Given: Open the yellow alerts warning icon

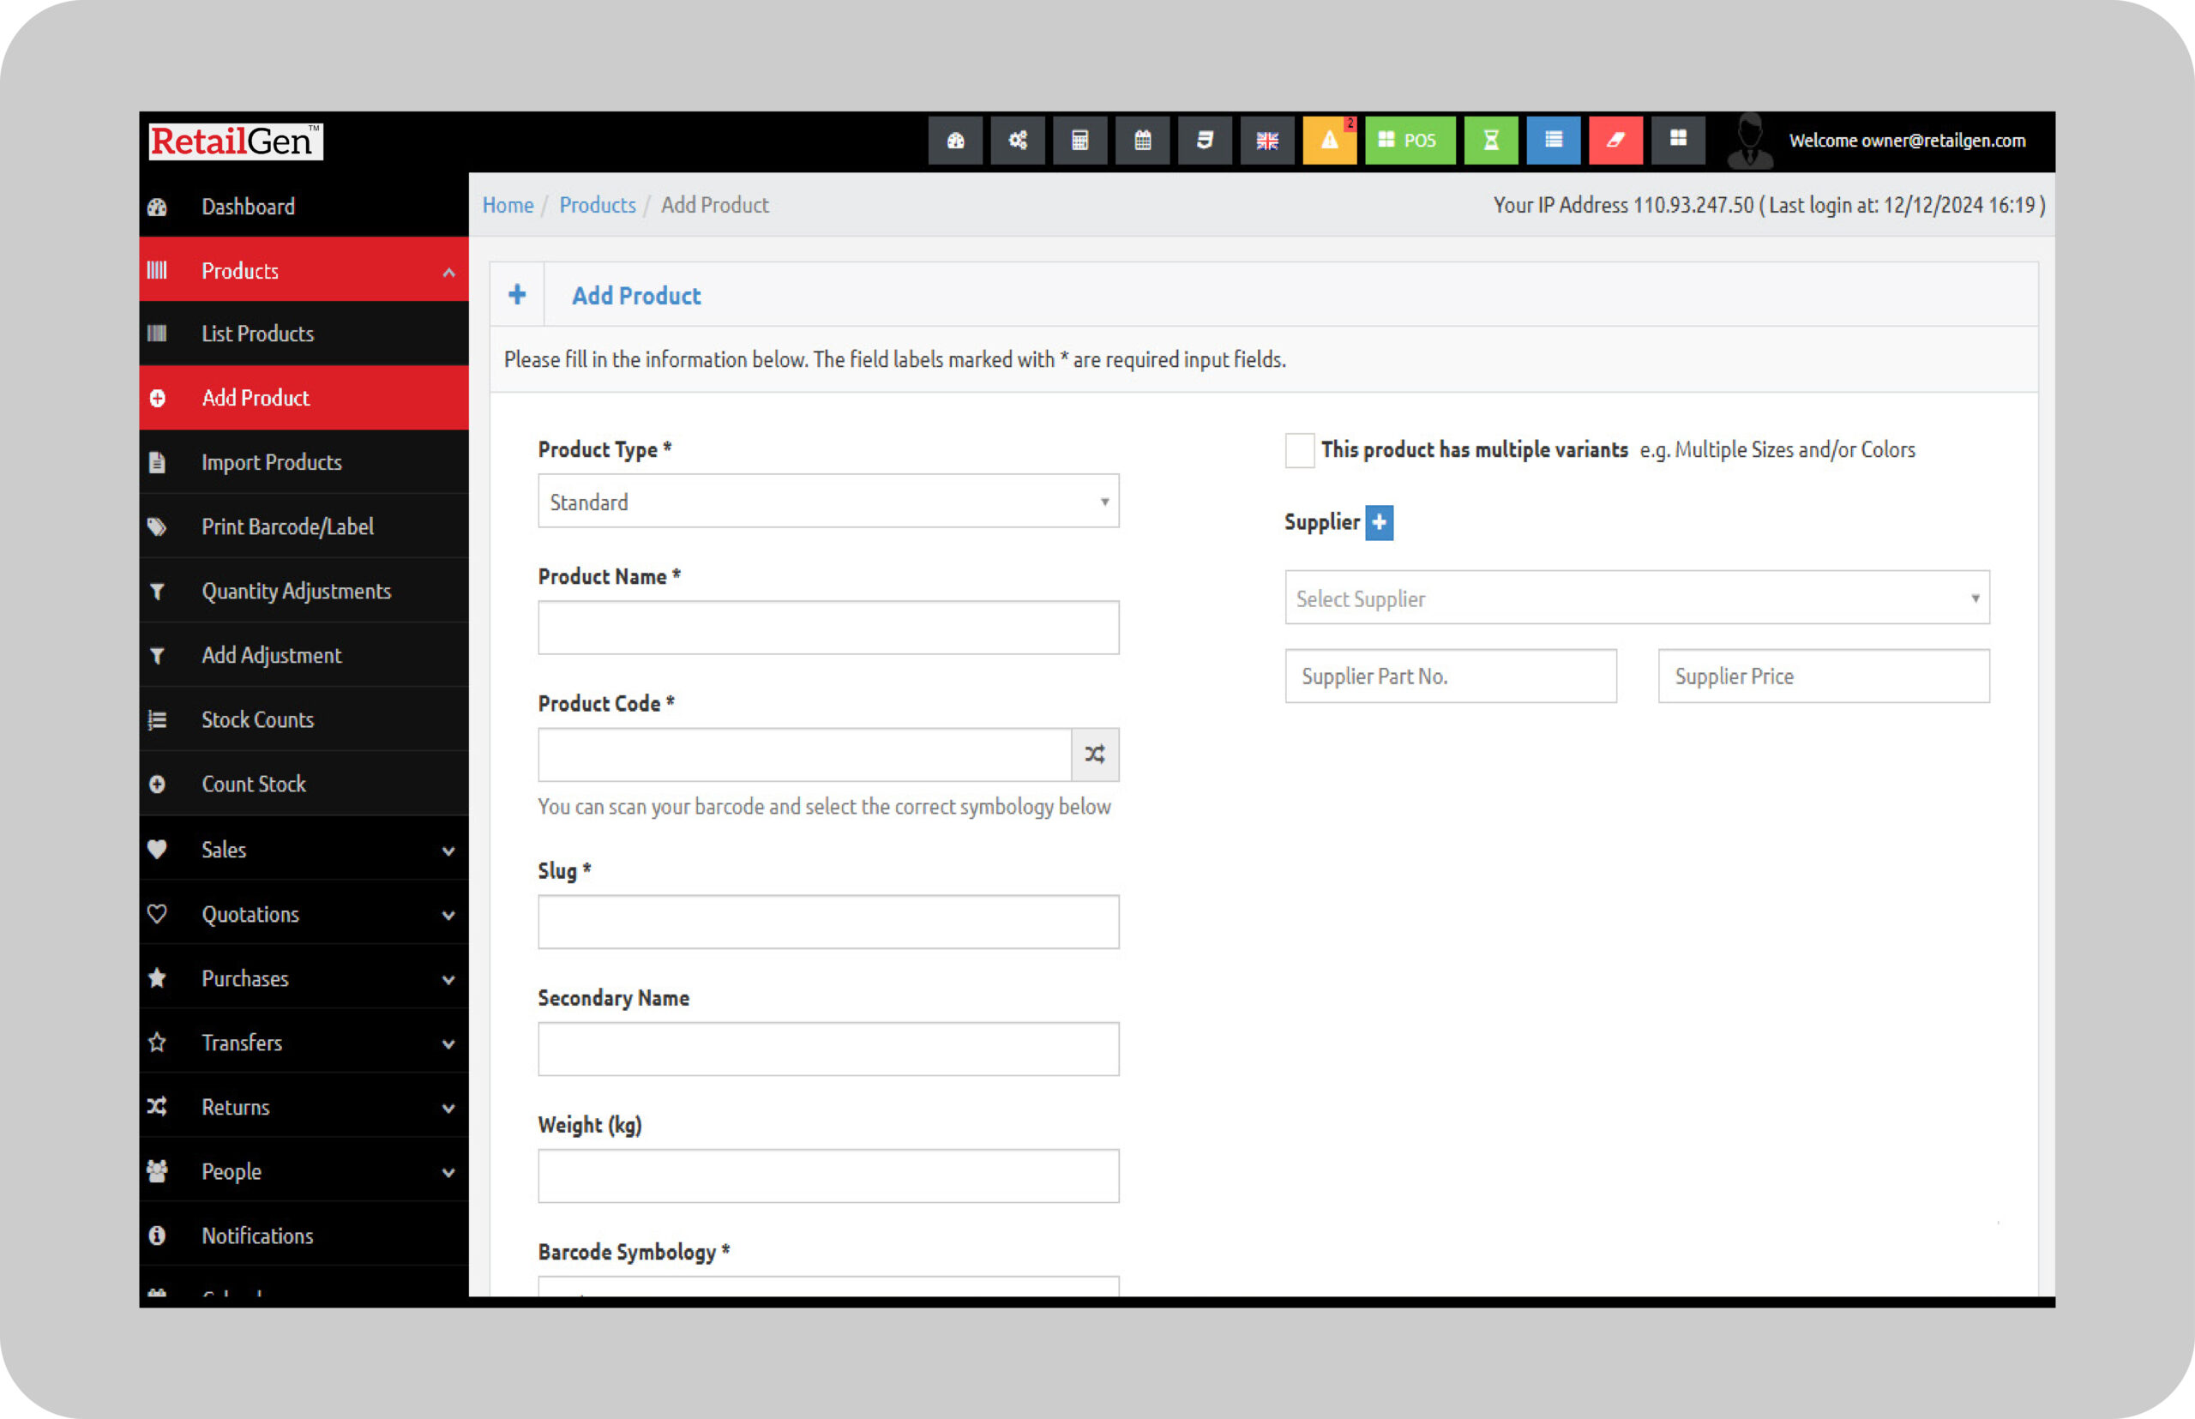Looking at the screenshot, I should click(x=1329, y=140).
